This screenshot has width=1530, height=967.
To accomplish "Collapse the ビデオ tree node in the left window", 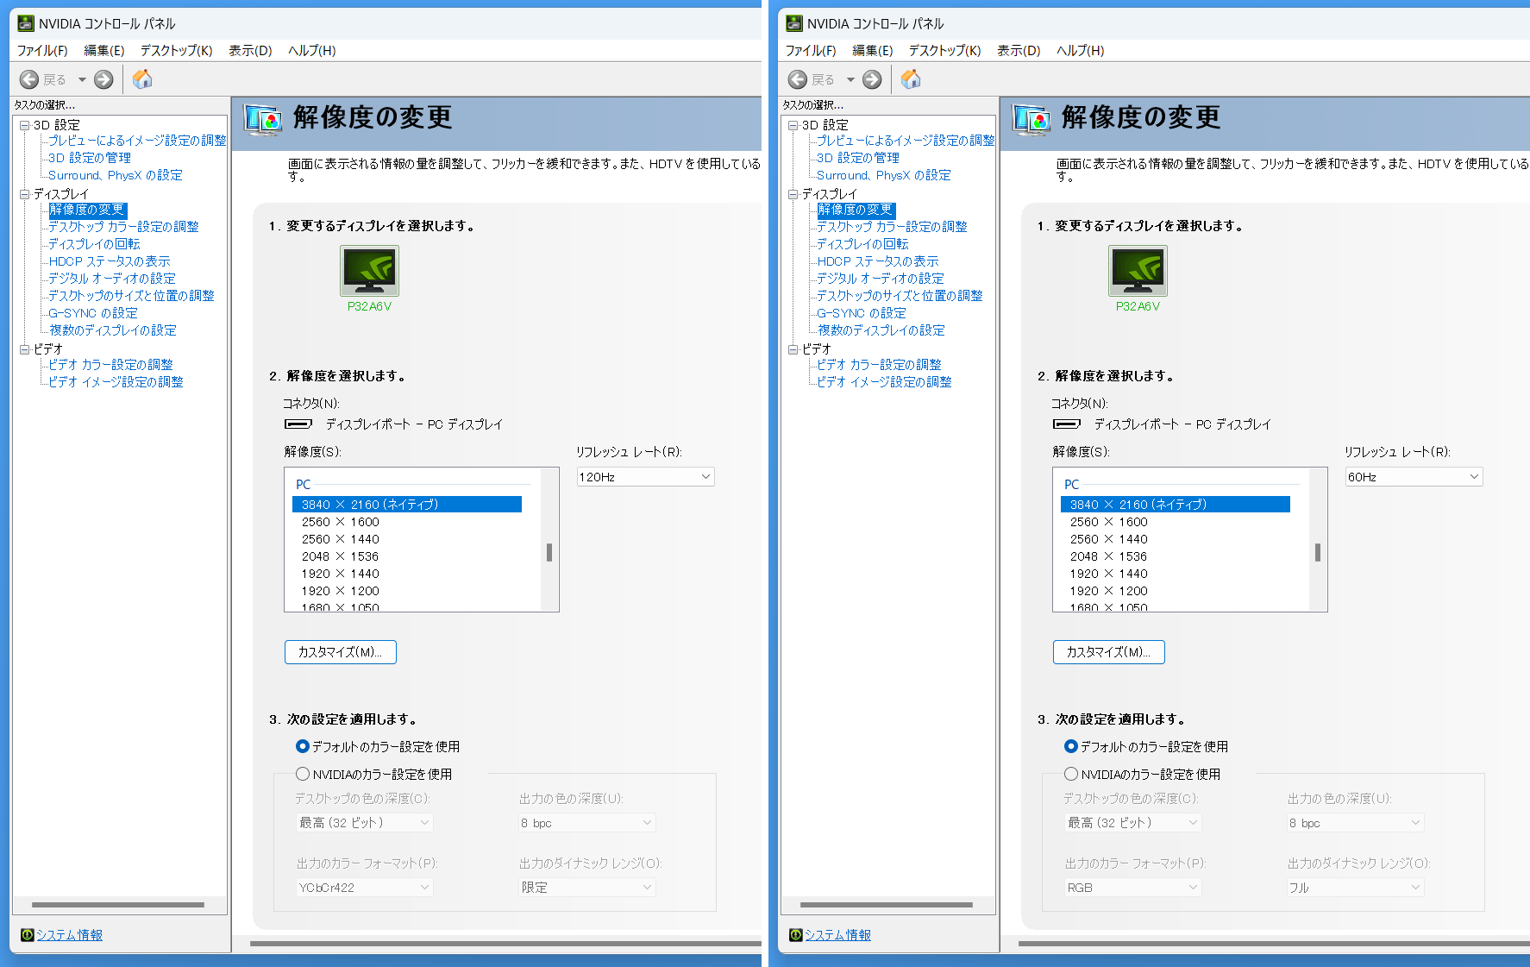I will (25, 349).
